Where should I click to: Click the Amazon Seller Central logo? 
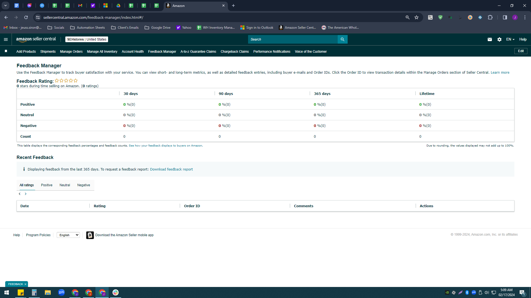point(36,39)
